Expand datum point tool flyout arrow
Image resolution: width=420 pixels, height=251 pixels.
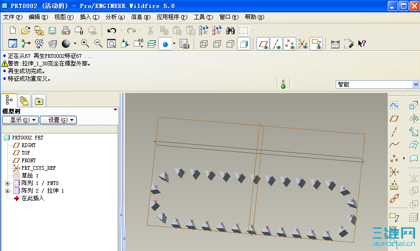coord(404,158)
